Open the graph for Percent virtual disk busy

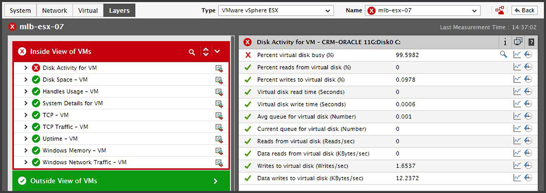coord(517,55)
